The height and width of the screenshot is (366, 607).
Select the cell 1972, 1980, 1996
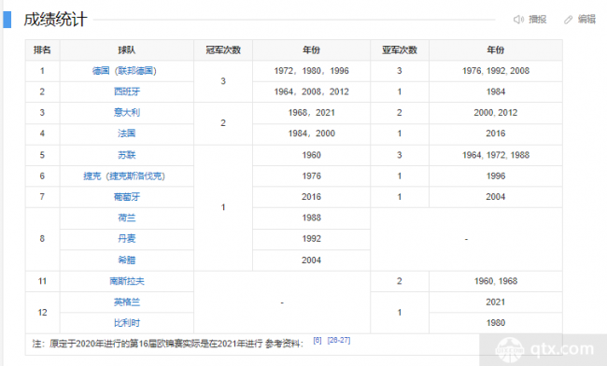312,71
